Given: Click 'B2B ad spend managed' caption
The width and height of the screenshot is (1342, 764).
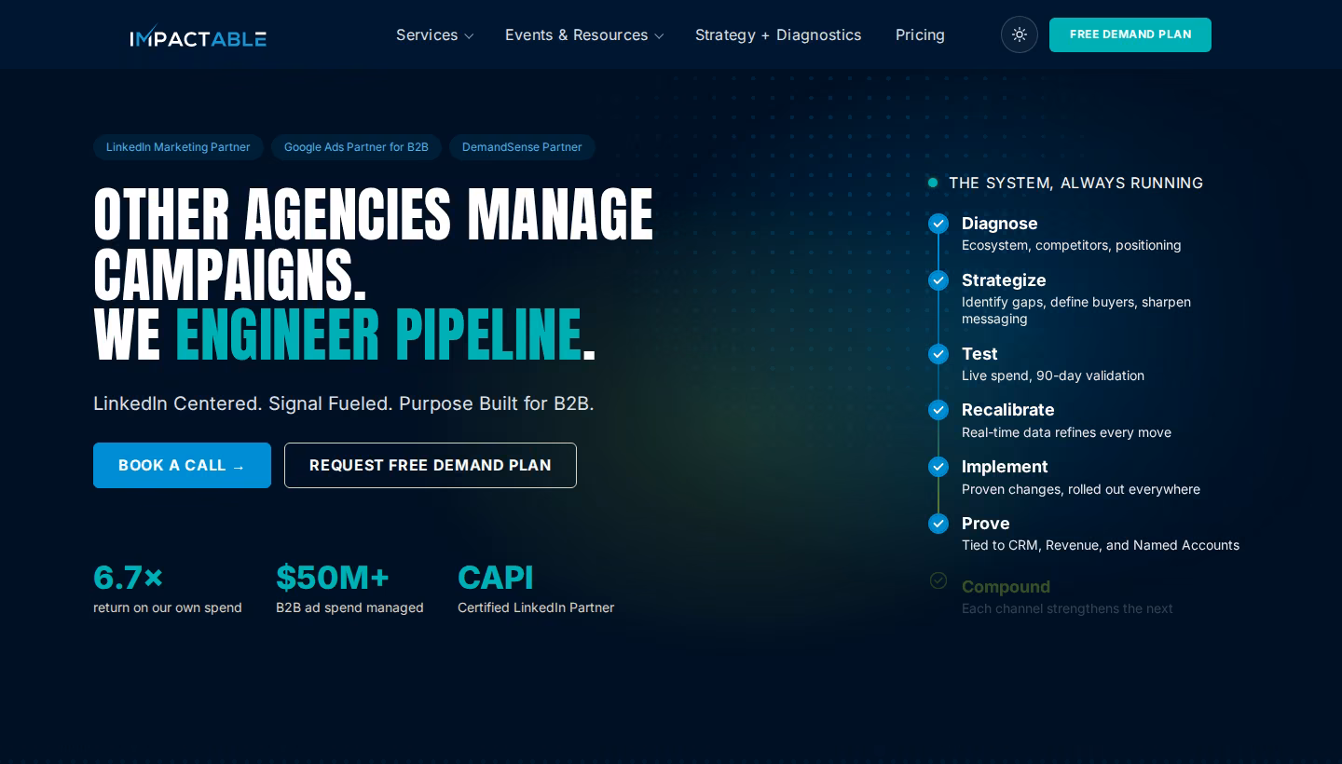Looking at the screenshot, I should 349,607.
